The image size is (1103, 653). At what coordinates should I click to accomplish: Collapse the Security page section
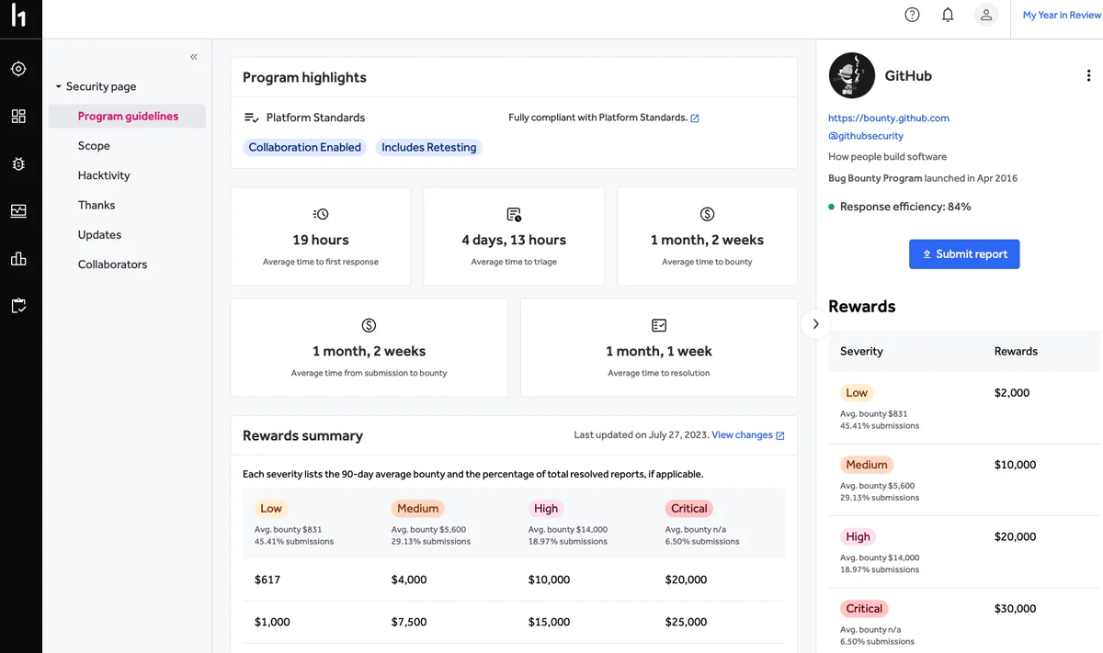[57, 85]
